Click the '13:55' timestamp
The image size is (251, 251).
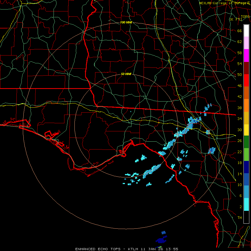point(172,249)
